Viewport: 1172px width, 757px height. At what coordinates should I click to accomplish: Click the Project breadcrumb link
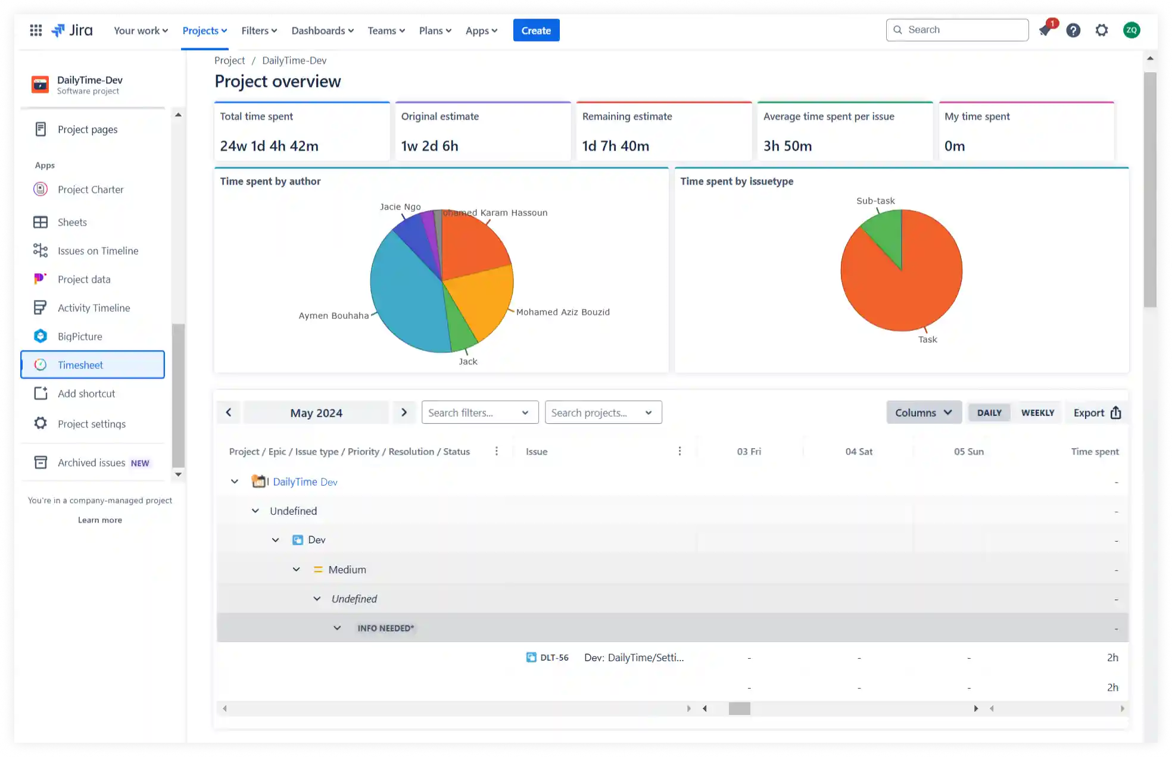click(x=229, y=60)
